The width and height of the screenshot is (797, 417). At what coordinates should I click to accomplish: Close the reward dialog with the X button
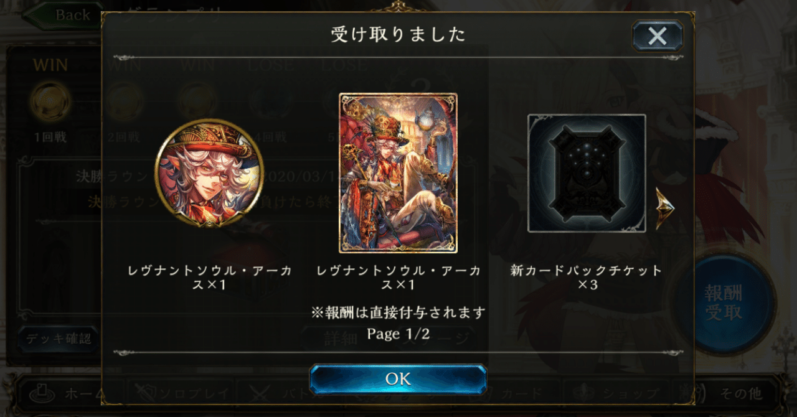[658, 35]
